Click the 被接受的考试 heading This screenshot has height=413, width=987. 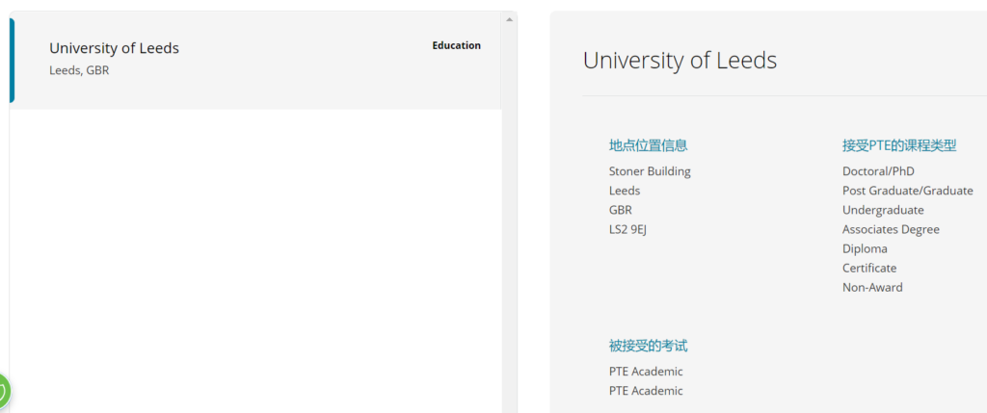[649, 346]
